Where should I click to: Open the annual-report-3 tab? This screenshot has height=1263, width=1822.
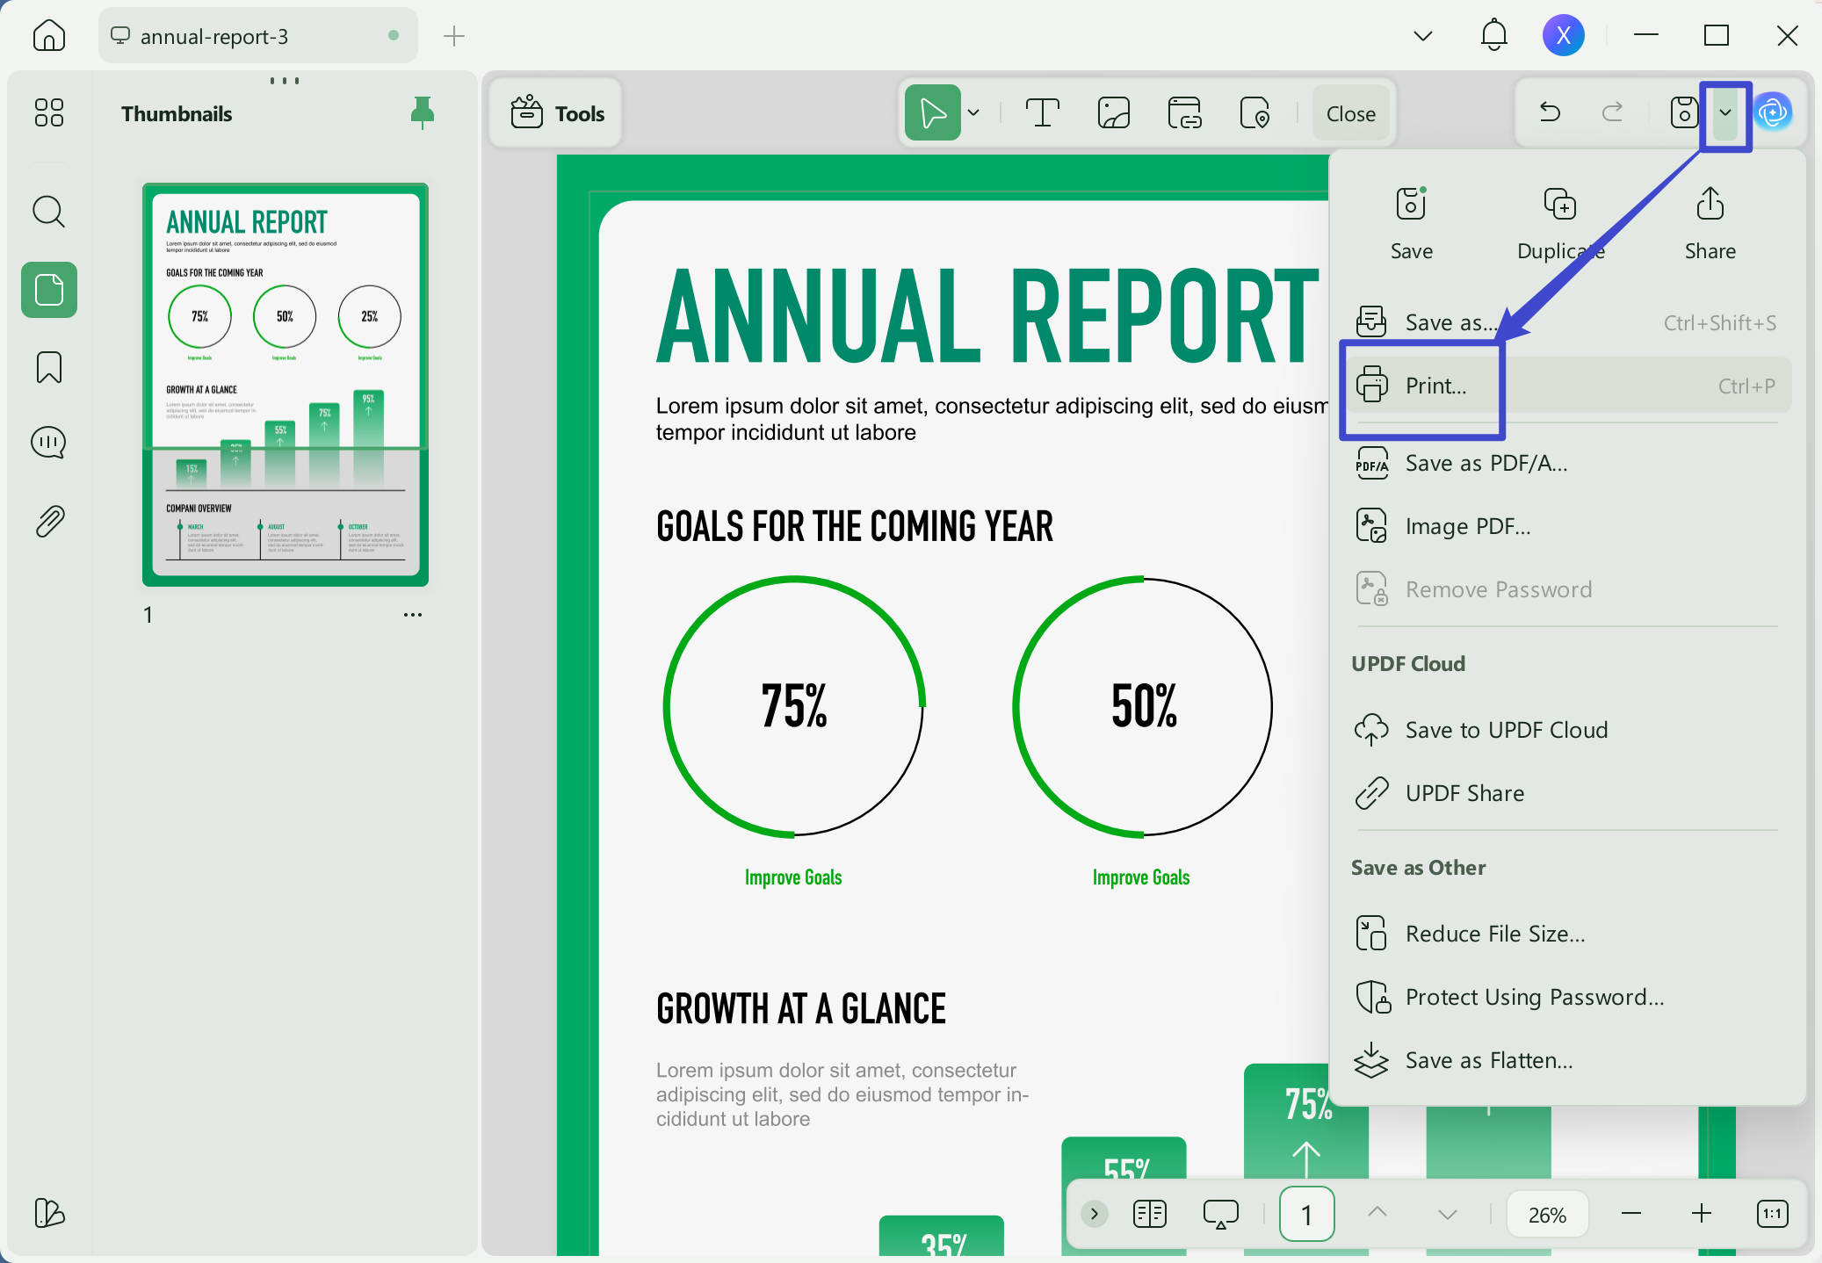[257, 36]
